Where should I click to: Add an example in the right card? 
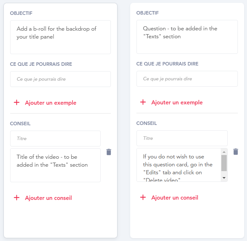click(x=177, y=102)
